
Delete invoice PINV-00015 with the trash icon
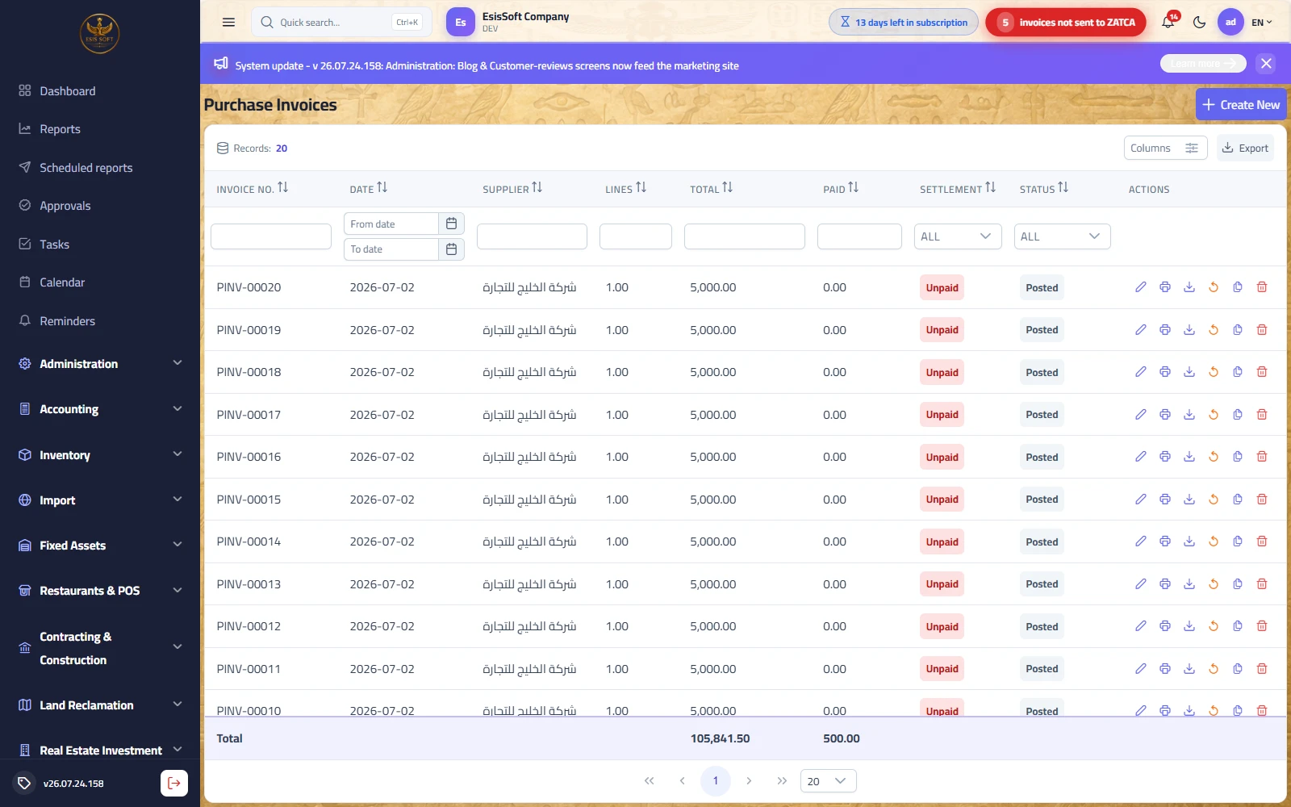click(x=1262, y=500)
